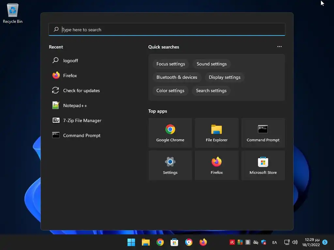Switch the ΕΛ input language indicator
The image size is (334, 250).
275,242
